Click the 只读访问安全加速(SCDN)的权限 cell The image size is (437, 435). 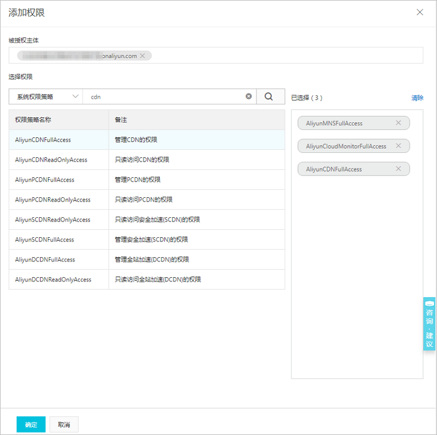point(197,220)
